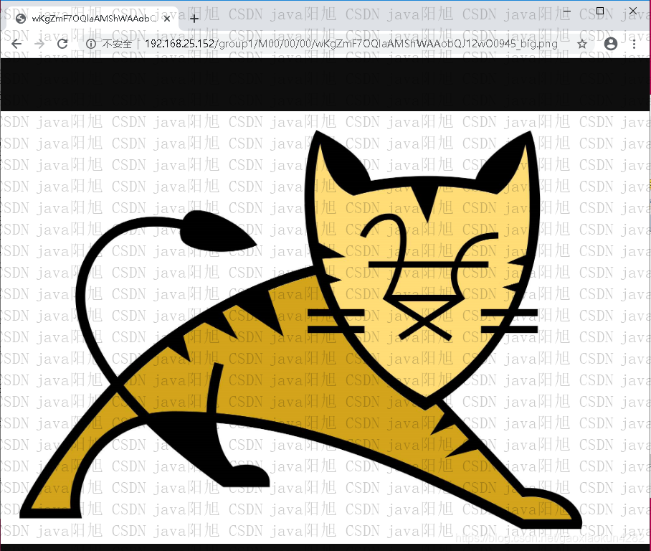This screenshot has height=551, width=651.
Task: Close the browser window
Action: click(633, 11)
